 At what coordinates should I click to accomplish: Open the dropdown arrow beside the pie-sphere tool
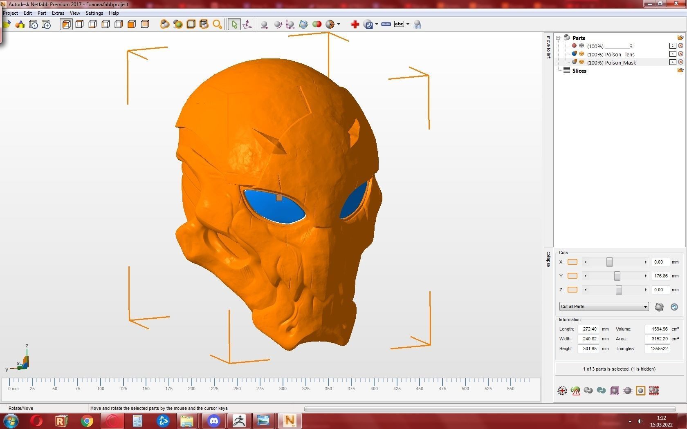tap(339, 25)
